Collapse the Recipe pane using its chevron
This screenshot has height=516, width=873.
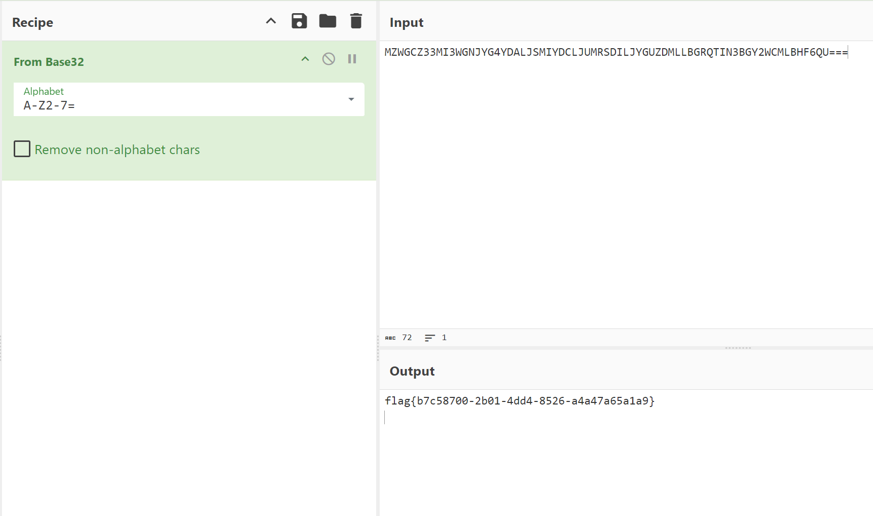pyautogui.click(x=271, y=21)
